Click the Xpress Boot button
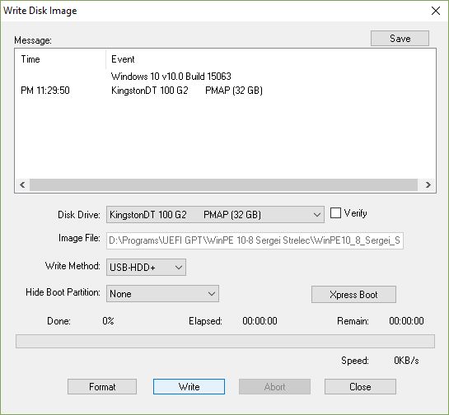The height and width of the screenshot is (415, 449). tap(353, 295)
